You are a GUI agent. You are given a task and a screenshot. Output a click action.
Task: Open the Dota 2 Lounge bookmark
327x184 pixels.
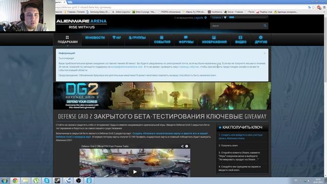click(144, 12)
